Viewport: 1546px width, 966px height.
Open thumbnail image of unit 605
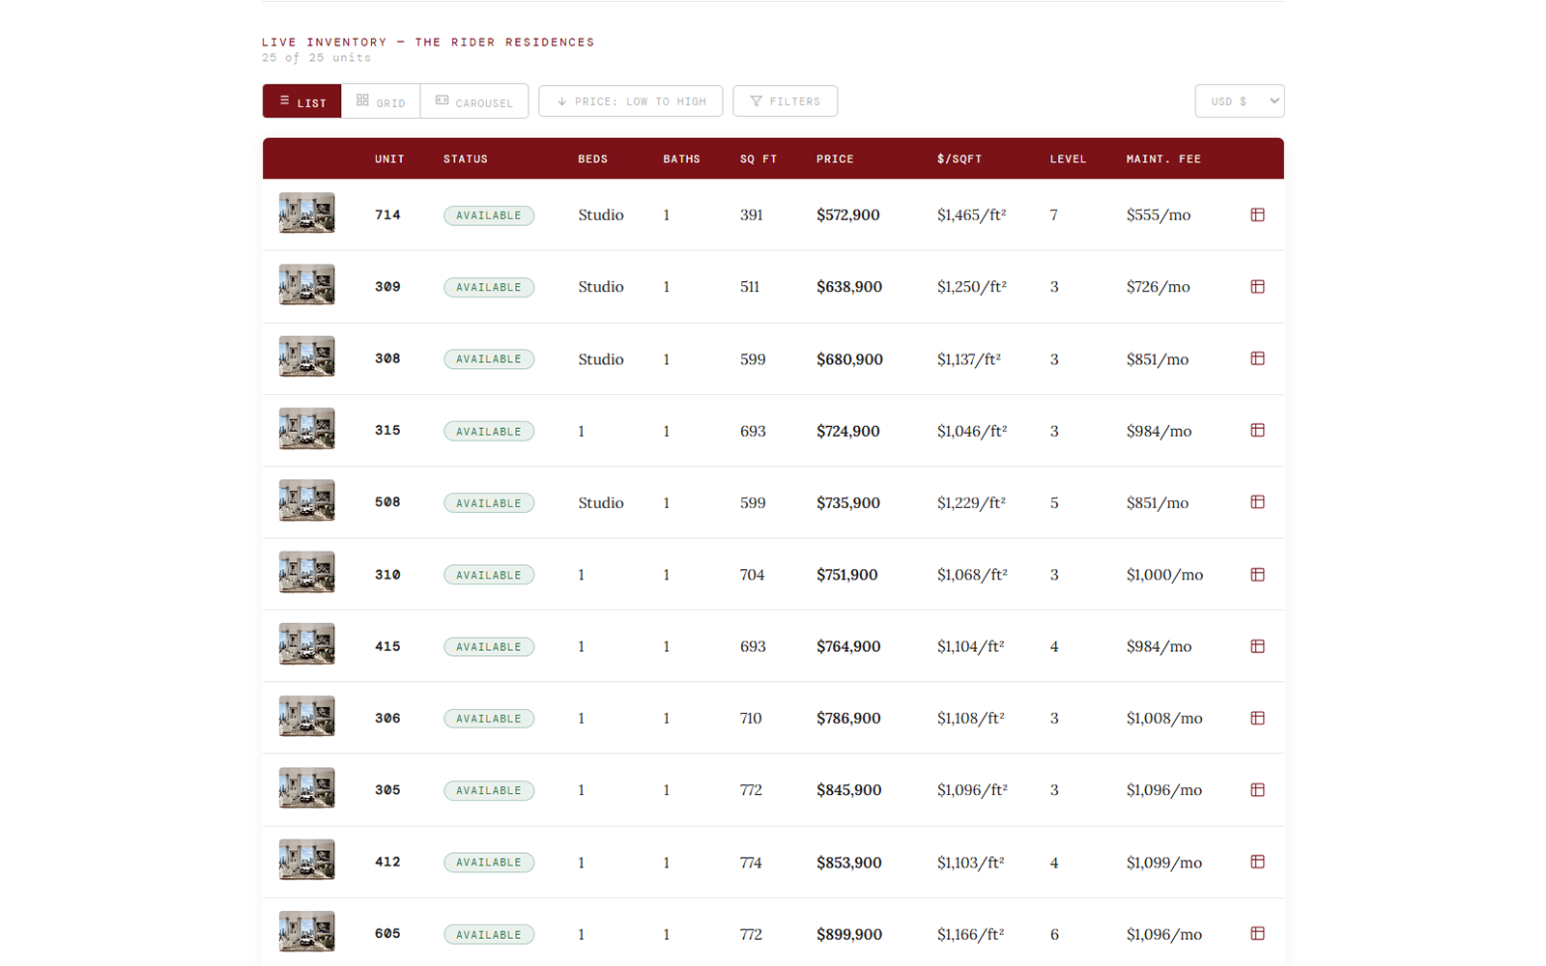[307, 932]
